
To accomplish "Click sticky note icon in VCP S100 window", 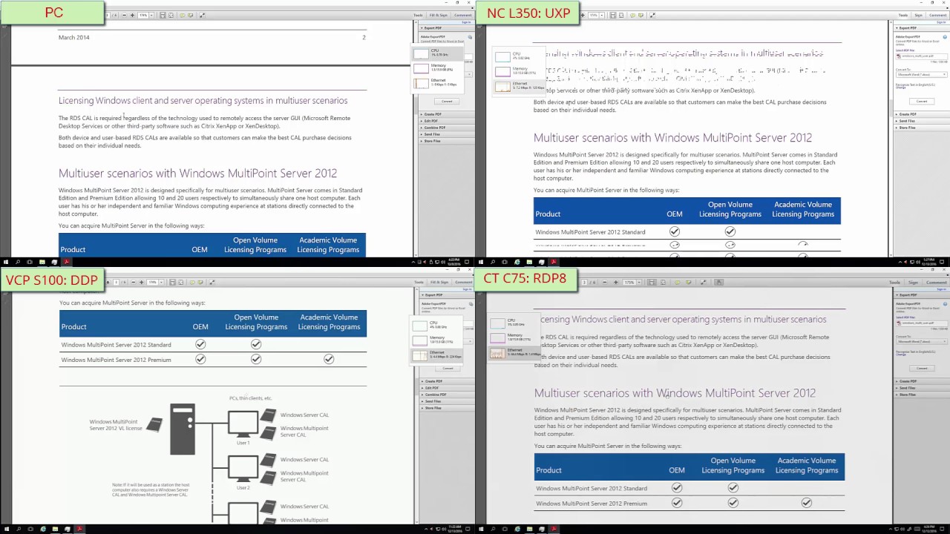I will pos(193,282).
